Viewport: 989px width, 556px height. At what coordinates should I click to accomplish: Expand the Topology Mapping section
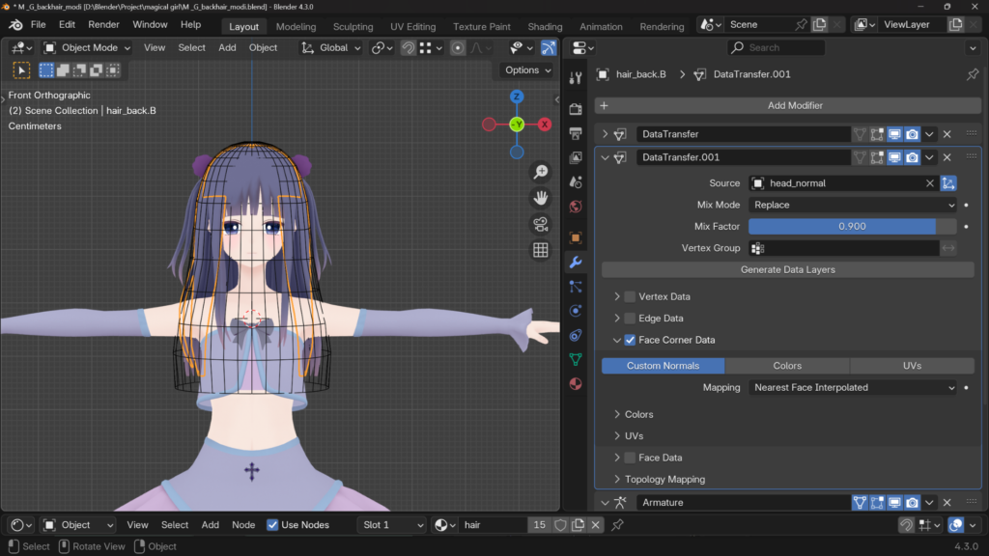[664, 479]
